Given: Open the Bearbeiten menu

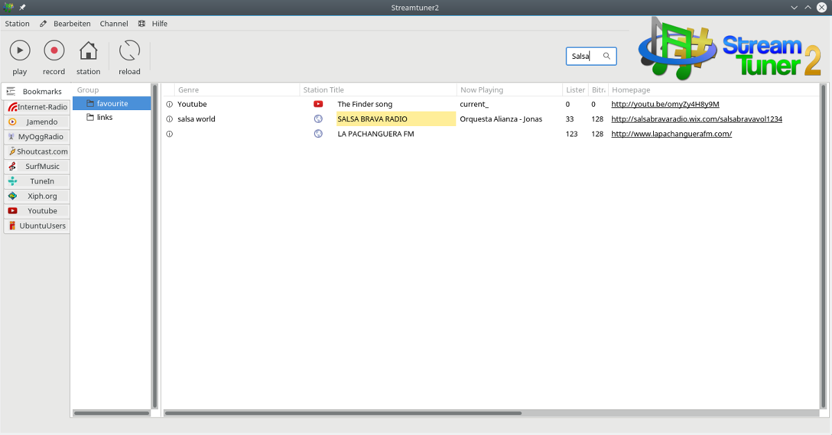Looking at the screenshot, I should [x=72, y=24].
